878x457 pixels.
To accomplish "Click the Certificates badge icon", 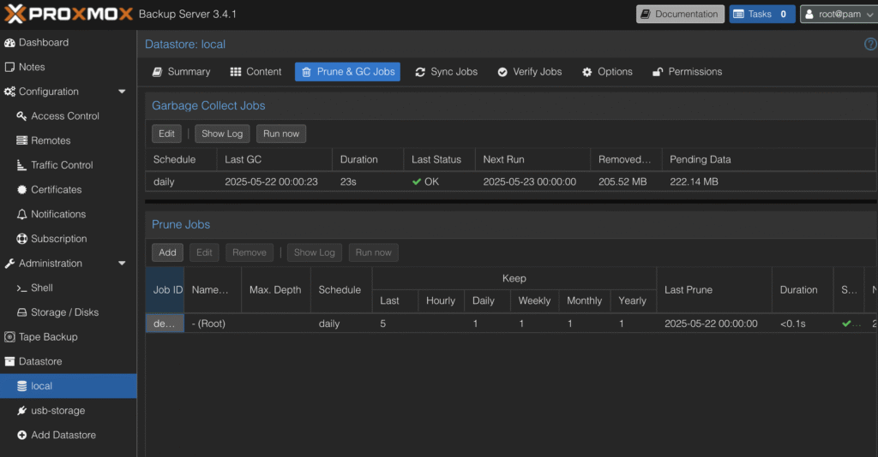I will point(21,190).
